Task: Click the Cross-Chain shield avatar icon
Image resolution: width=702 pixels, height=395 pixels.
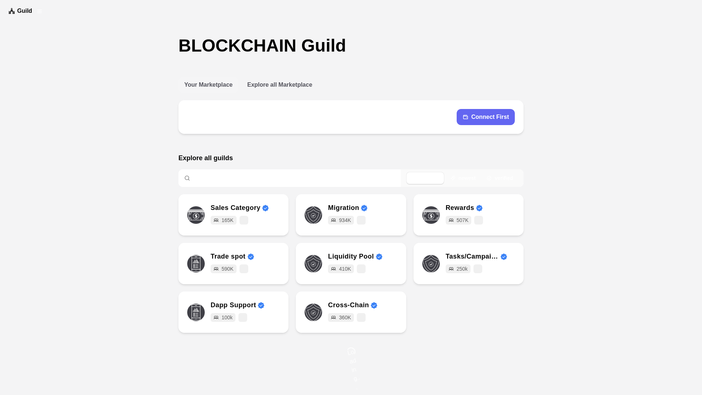Action: 313,312
